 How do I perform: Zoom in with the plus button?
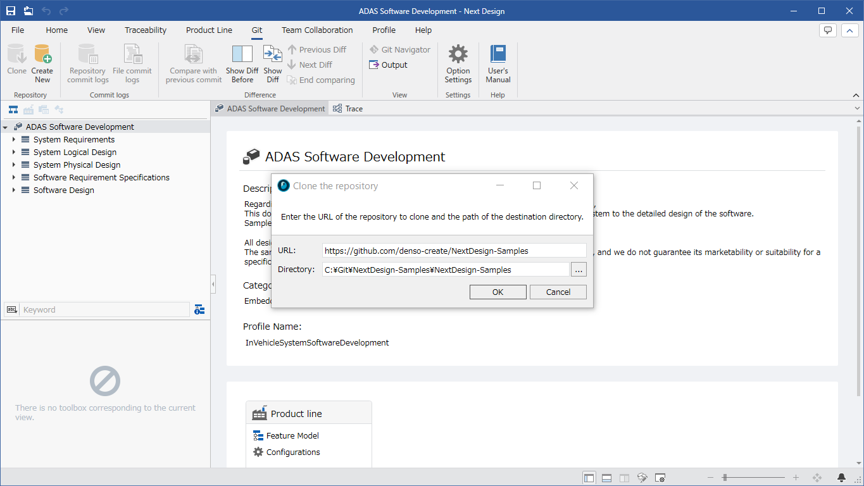(x=796, y=478)
